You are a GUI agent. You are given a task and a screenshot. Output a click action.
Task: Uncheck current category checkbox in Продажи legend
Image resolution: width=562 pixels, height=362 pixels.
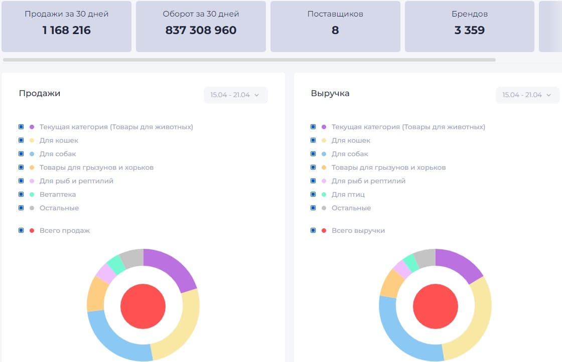pos(21,127)
